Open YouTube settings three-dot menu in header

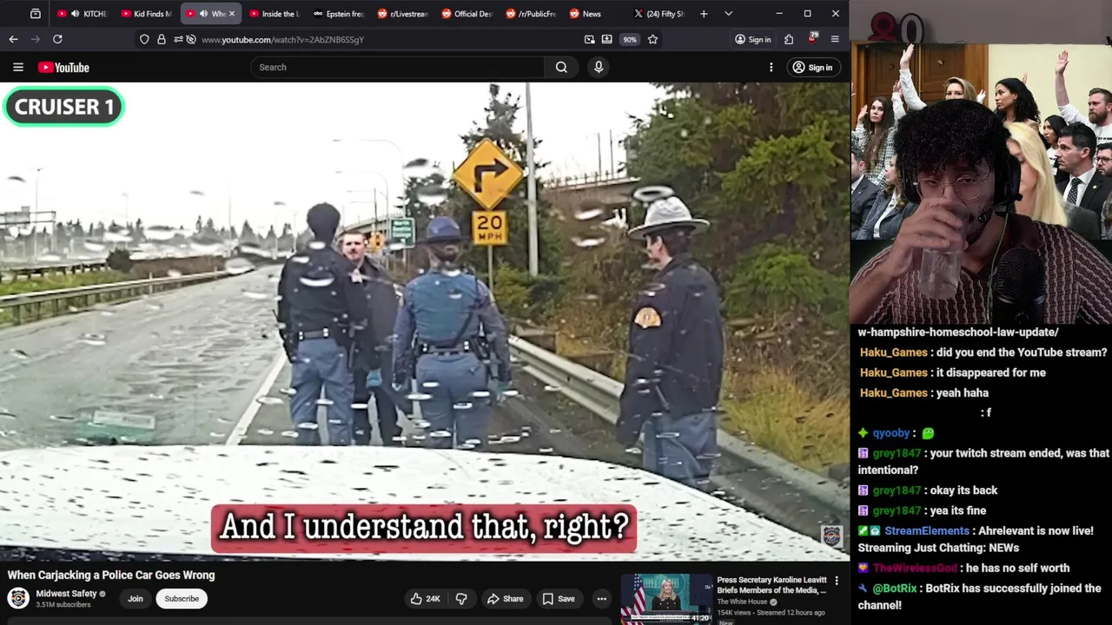pyautogui.click(x=771, y=67)
